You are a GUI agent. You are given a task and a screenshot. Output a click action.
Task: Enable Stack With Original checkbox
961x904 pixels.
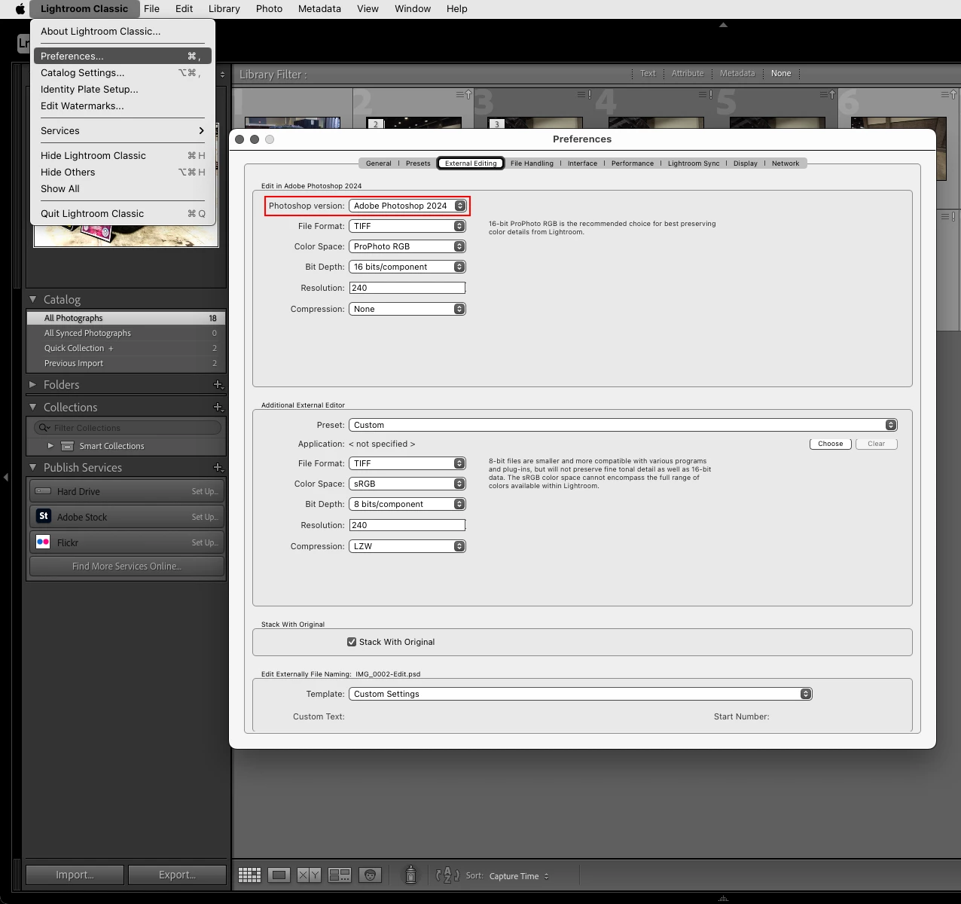click(351, 642)
